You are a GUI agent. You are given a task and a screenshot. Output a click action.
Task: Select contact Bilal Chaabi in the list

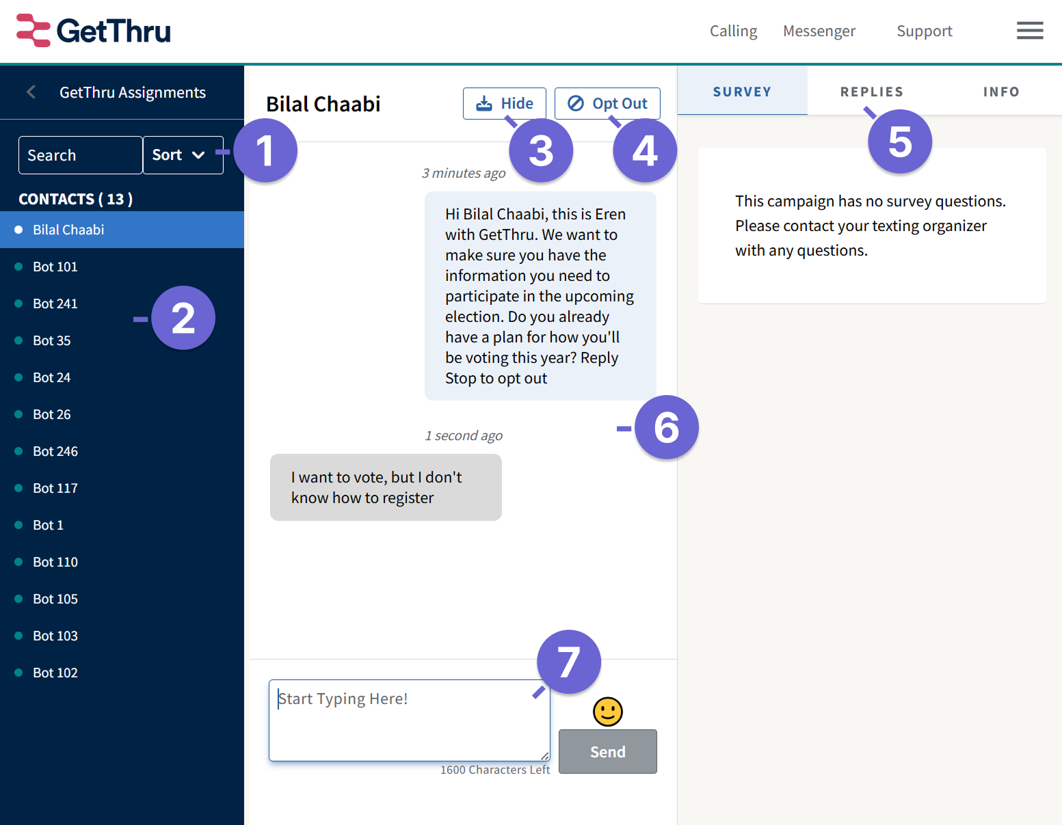122,230
